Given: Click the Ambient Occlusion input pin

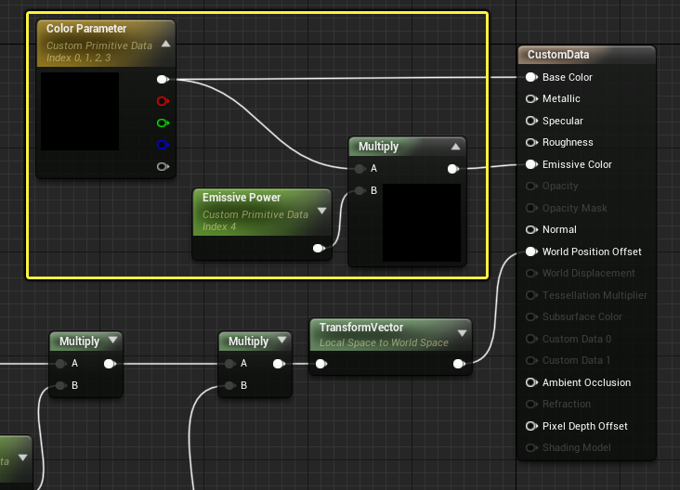Looking at the screenshot, I should 531,382.
